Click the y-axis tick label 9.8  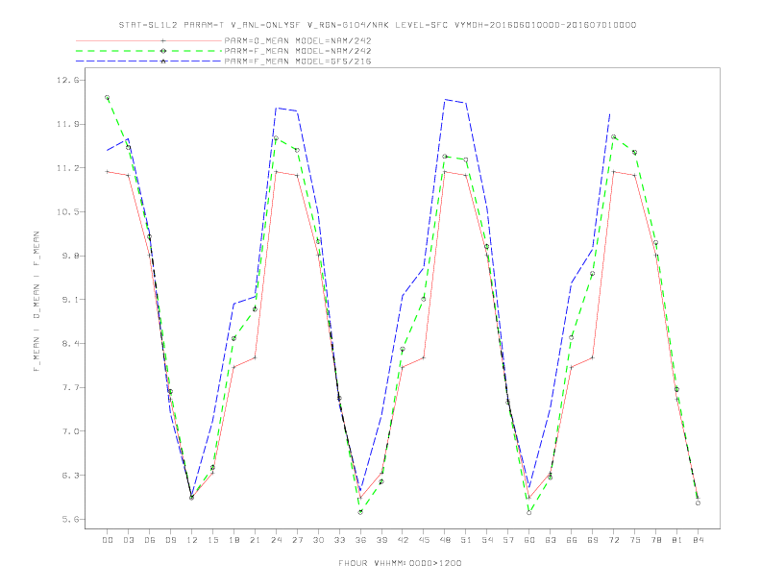click(x=70, y=256)
